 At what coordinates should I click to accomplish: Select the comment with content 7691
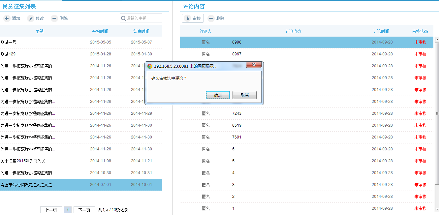(307, 137)
